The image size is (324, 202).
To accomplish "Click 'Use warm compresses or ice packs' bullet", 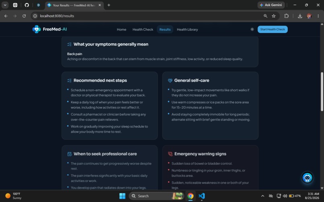I will tap(210, 105).
